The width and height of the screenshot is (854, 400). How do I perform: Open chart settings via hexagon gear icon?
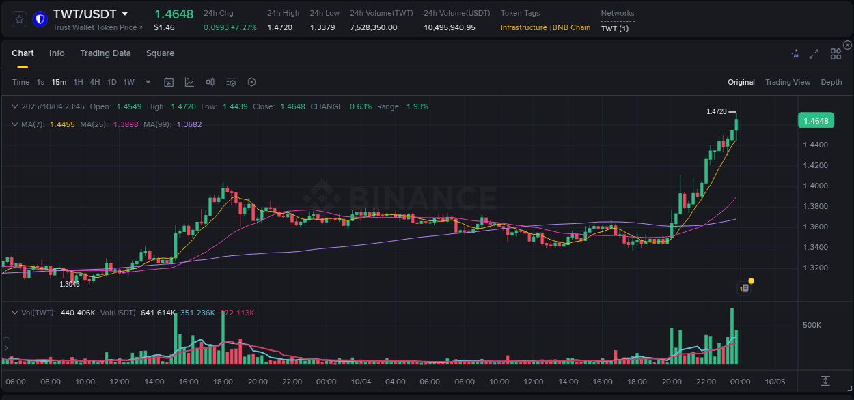[251, 82]
